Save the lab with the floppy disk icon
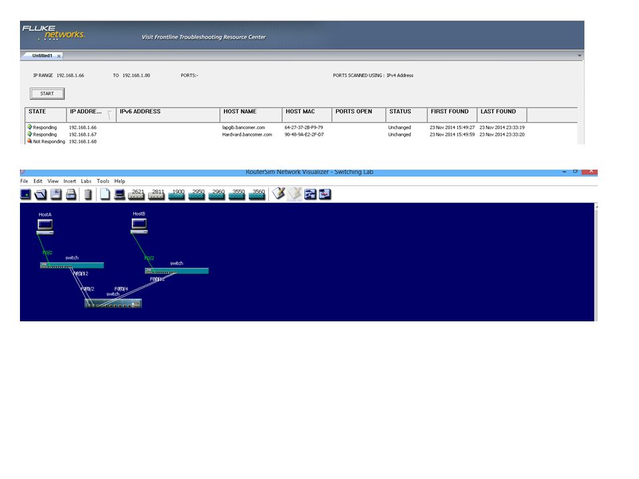 (56, 194)
